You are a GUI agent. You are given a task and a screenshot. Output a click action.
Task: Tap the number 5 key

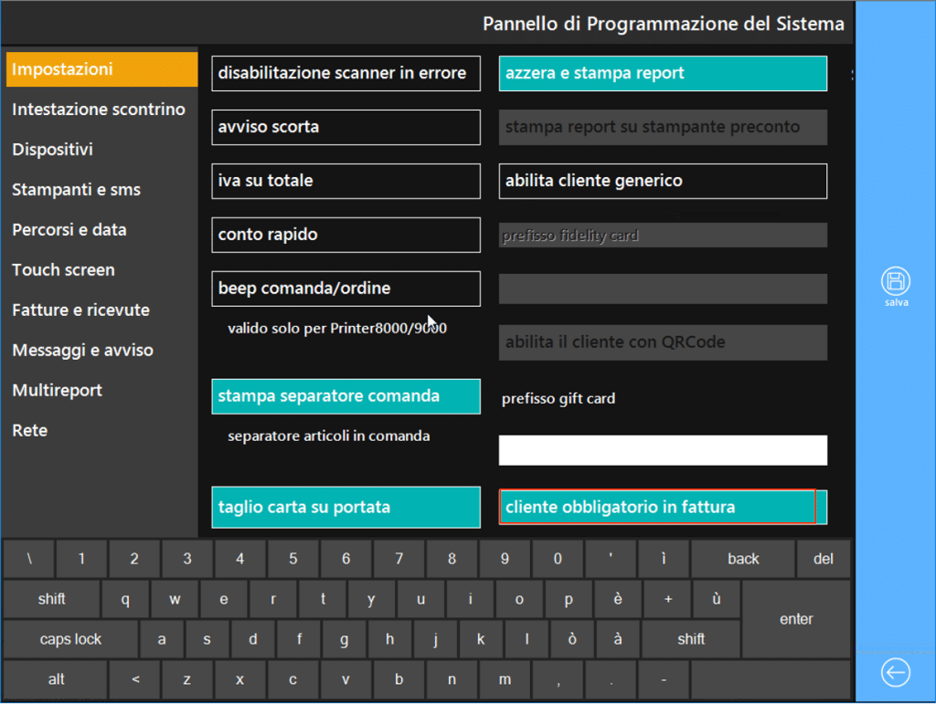[293, 559]
